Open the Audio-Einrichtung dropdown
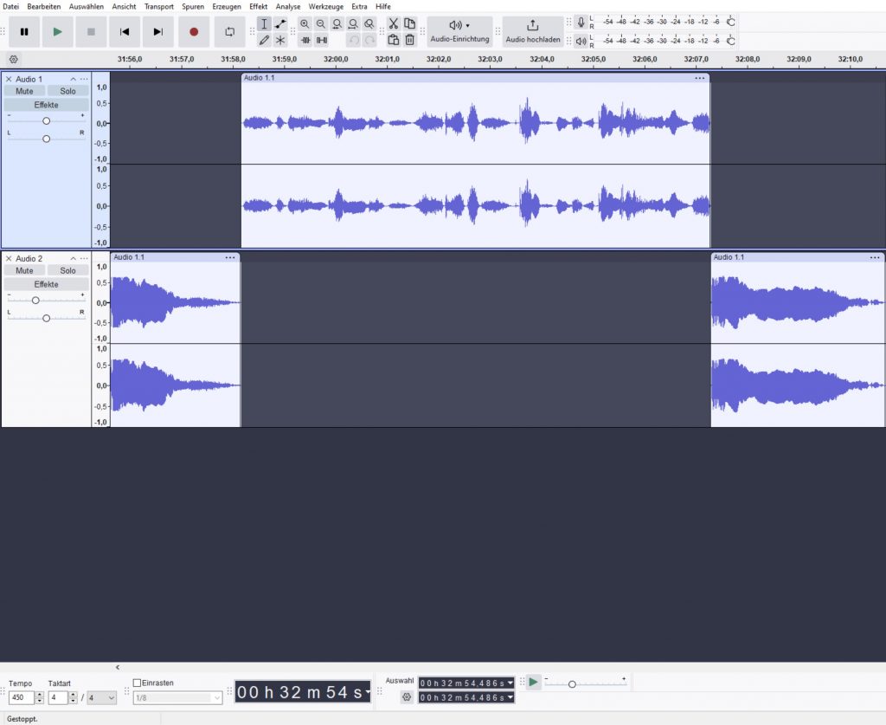Screen dimensions: 886x725 point(459,31)
